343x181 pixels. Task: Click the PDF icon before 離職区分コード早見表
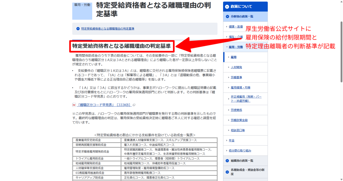click(x=74, y=105)
